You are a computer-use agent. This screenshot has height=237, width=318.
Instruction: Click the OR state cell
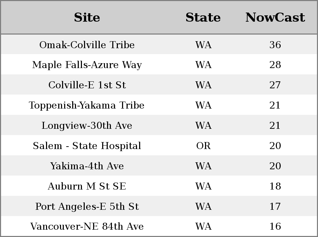coord(203,146)
